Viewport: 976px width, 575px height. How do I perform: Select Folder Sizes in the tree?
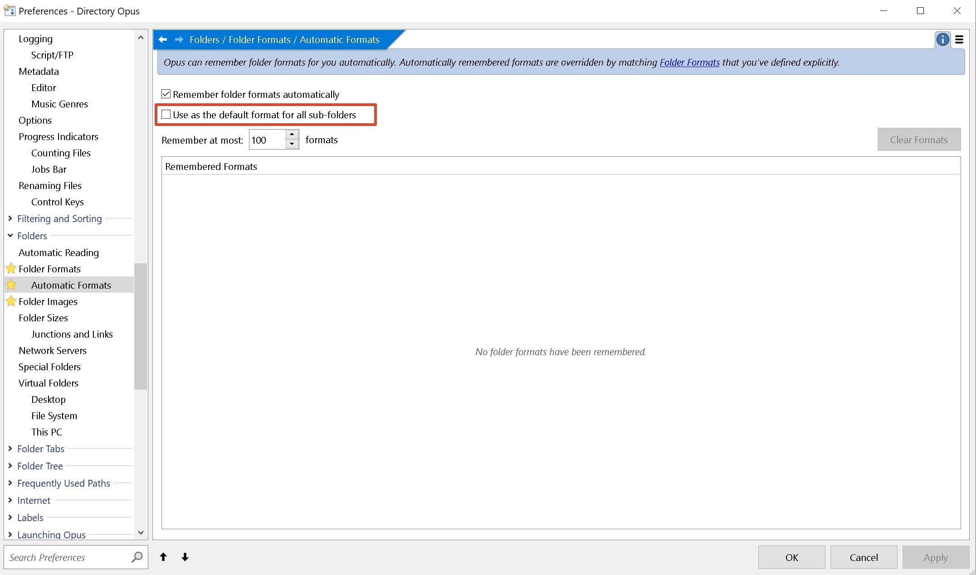point(43,318)
